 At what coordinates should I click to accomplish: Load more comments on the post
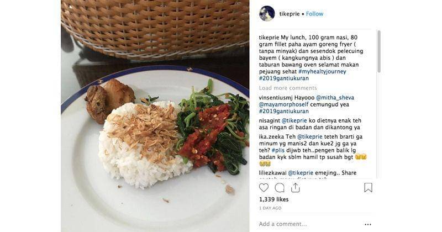click(x=288, y=88)
